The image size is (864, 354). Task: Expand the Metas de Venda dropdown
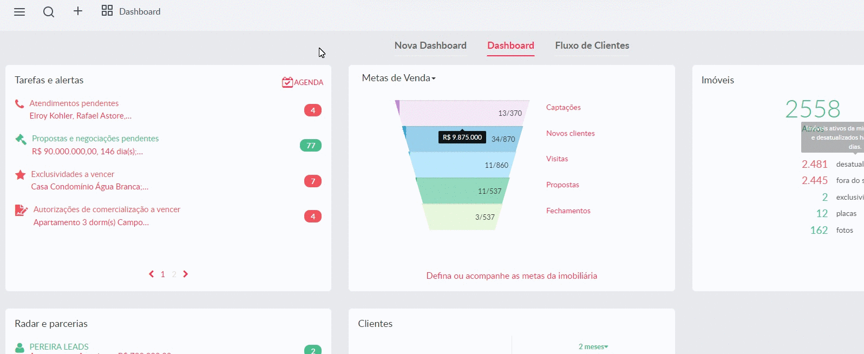coord(399,78)
